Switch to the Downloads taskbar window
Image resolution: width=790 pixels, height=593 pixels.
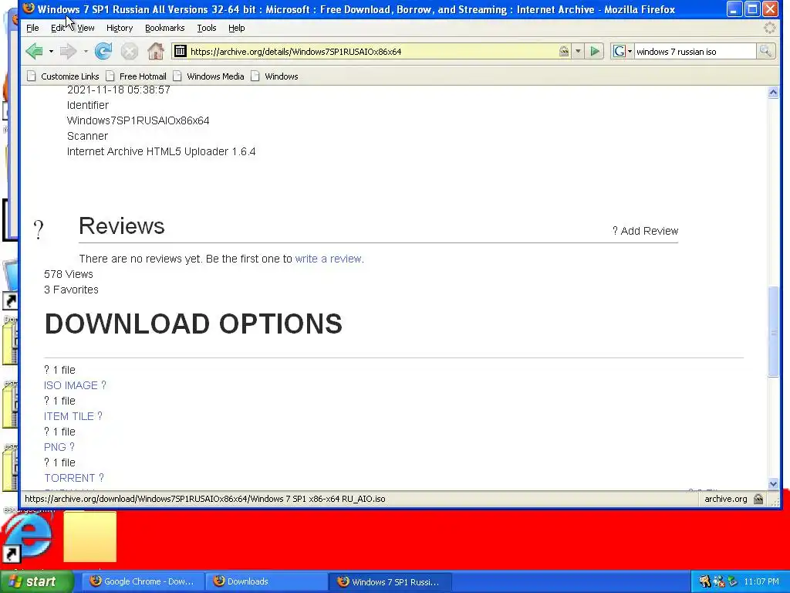coord(266,581)
